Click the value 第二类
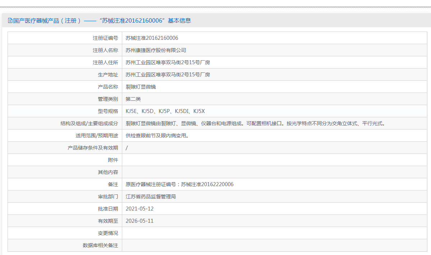The width and height of the screenshot is (431, 255). tap(133, 99)
